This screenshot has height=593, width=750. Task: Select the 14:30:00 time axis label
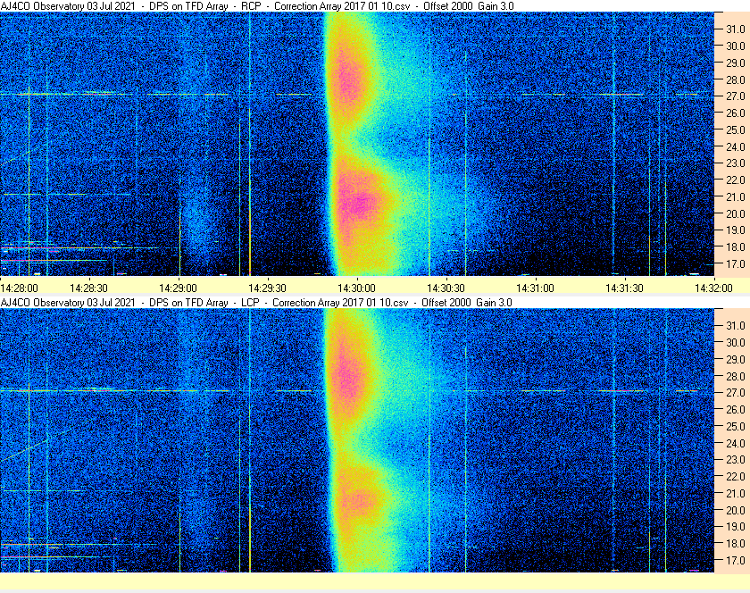click(x=356, y=288)
